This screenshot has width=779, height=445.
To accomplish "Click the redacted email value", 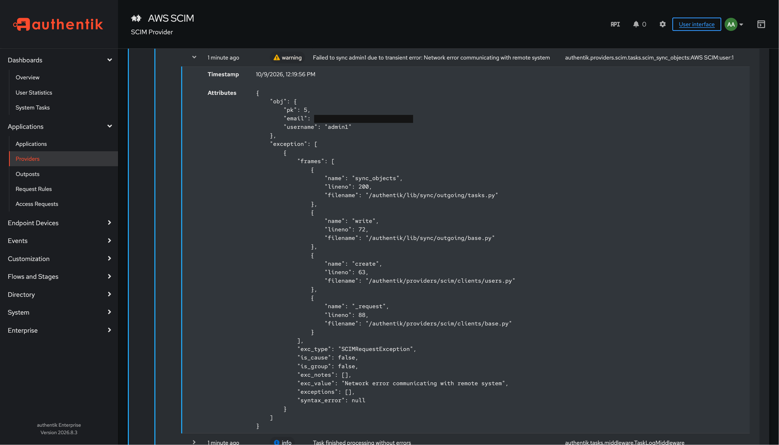I will [363, 119].
